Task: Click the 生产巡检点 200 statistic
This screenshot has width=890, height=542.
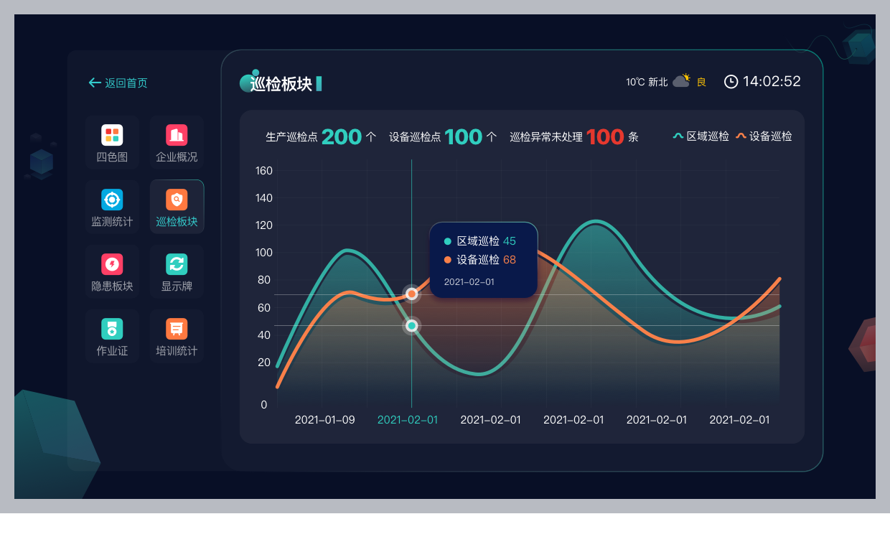Action: click(x=341, y=136)
